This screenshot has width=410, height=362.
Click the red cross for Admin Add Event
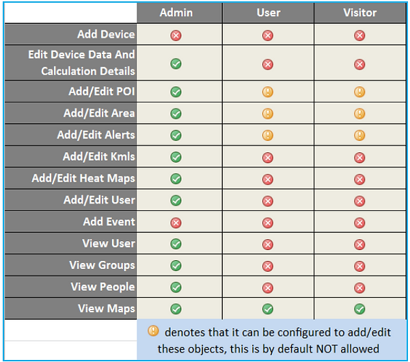coord(176,223)
